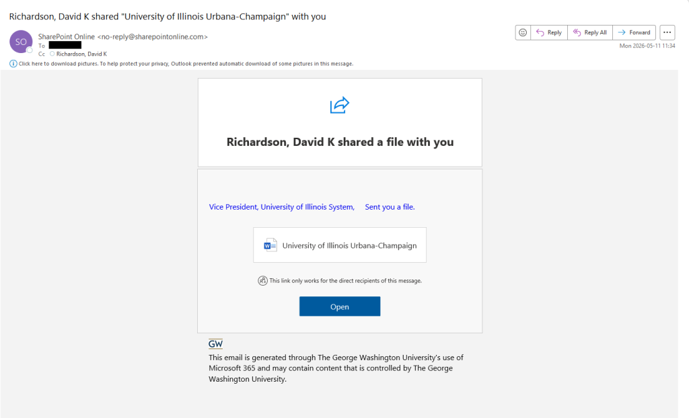
Task: Select Cc recipient Richardson, David K
Action: tap(81, 54)
